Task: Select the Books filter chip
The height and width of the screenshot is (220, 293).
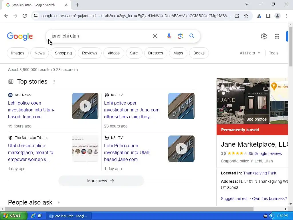Action: (199, 53)
